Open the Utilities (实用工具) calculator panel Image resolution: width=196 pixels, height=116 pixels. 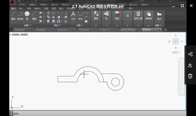(x=138, y=15)
